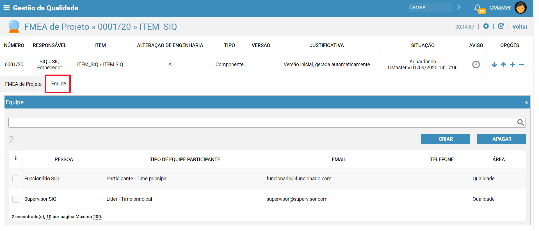Click the APAGAR button
539x231 pixels.
(502, 139)
